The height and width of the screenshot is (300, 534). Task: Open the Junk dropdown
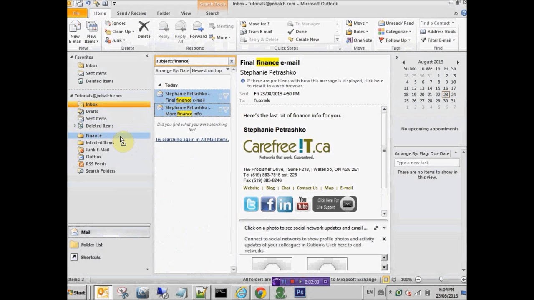coord(115,40)
